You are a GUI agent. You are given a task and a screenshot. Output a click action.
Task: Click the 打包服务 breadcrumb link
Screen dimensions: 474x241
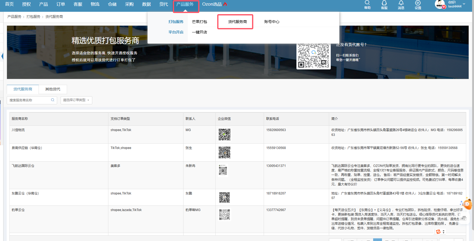[x=33, y=17]
